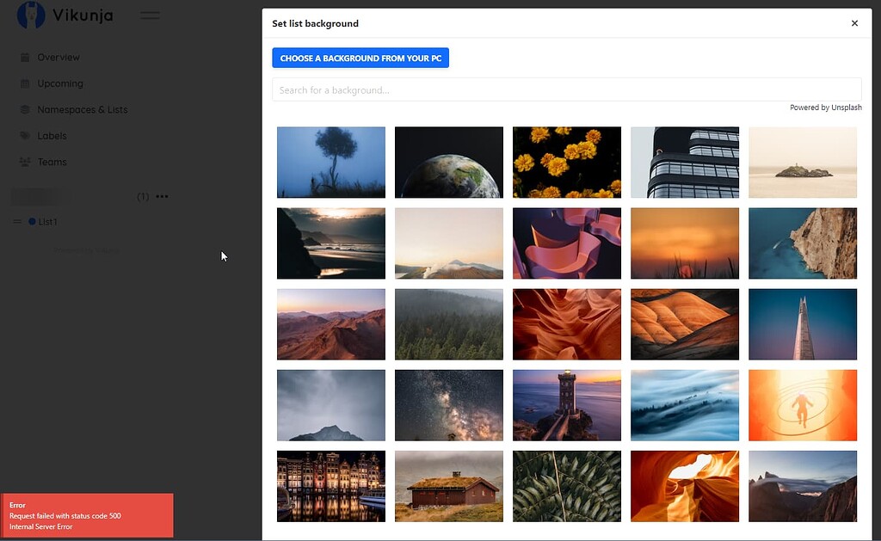
Task: Click Choose a Background From Your PC
Action: click(x=360, y=58)
